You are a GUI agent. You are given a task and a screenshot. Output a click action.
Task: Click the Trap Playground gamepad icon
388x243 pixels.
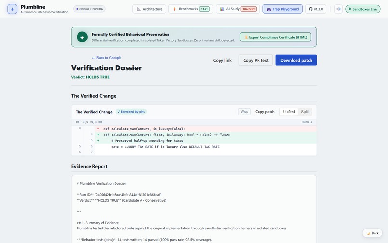(269, 9)
